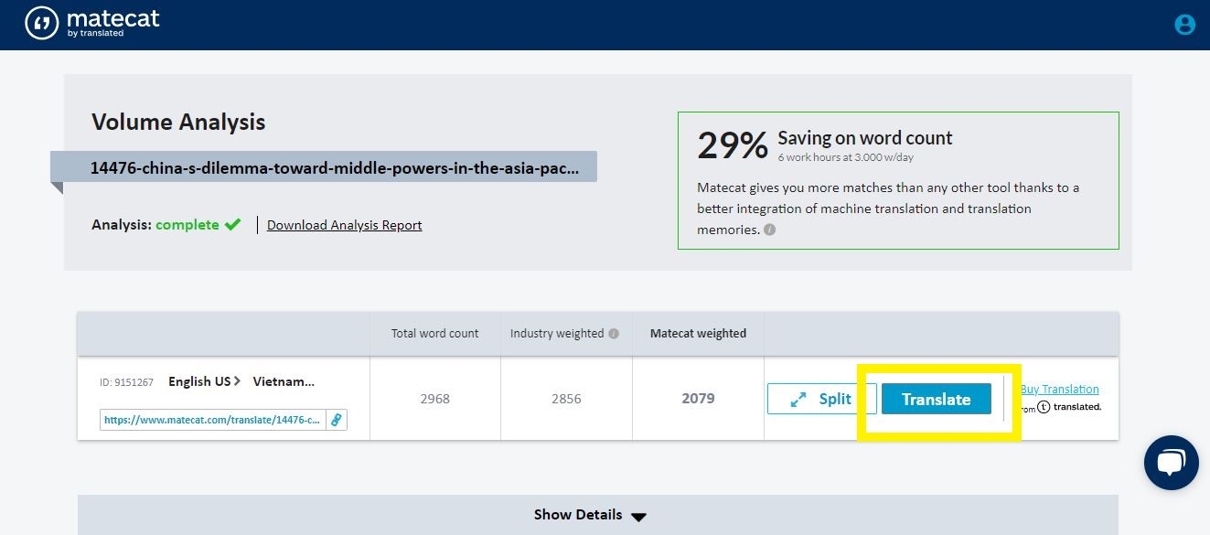Click the job URL field
The height and width of the screenshot is (535, 1210).
[212, 420]
